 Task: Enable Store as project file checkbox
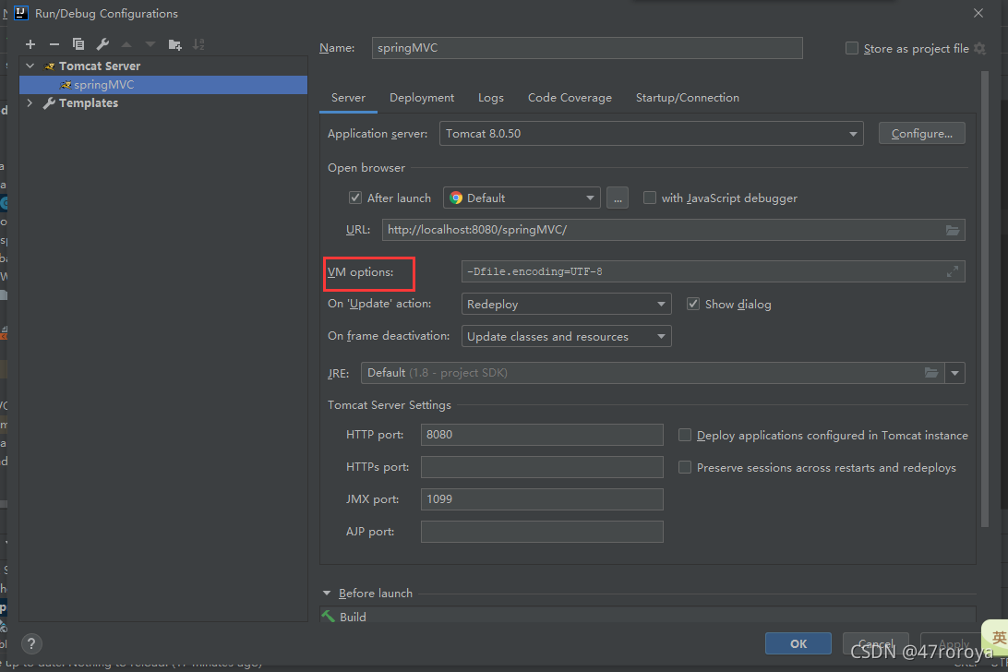click(852, 48)
